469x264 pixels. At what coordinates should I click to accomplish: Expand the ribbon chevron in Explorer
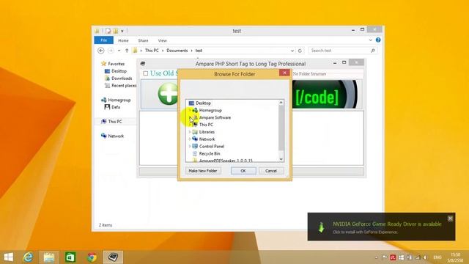(371, 40)
